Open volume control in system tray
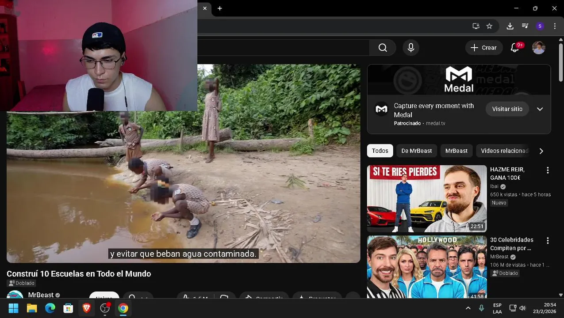Image resolution: width=564 pixels, height=318 pixels. point(522,308)
